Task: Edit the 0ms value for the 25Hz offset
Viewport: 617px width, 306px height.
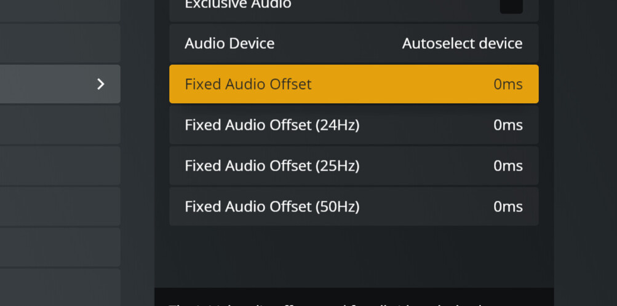Action: click(508, 166)
